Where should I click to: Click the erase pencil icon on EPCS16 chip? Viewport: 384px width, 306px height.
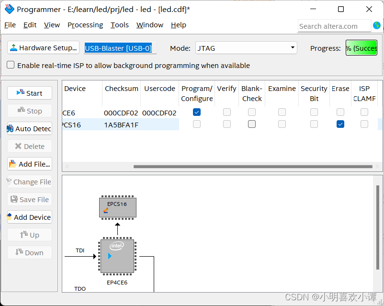click(106, 210)
